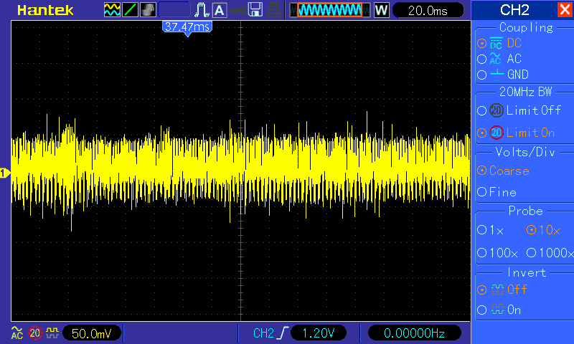Viewport: 574px width, 344px height.
Task: Click the channel 1 ground level marker
Action: click(x=5, y=173)
